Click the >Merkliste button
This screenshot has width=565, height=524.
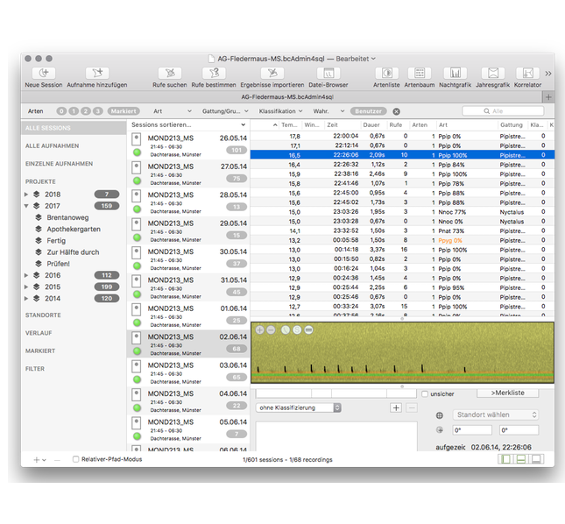point(507,393)
